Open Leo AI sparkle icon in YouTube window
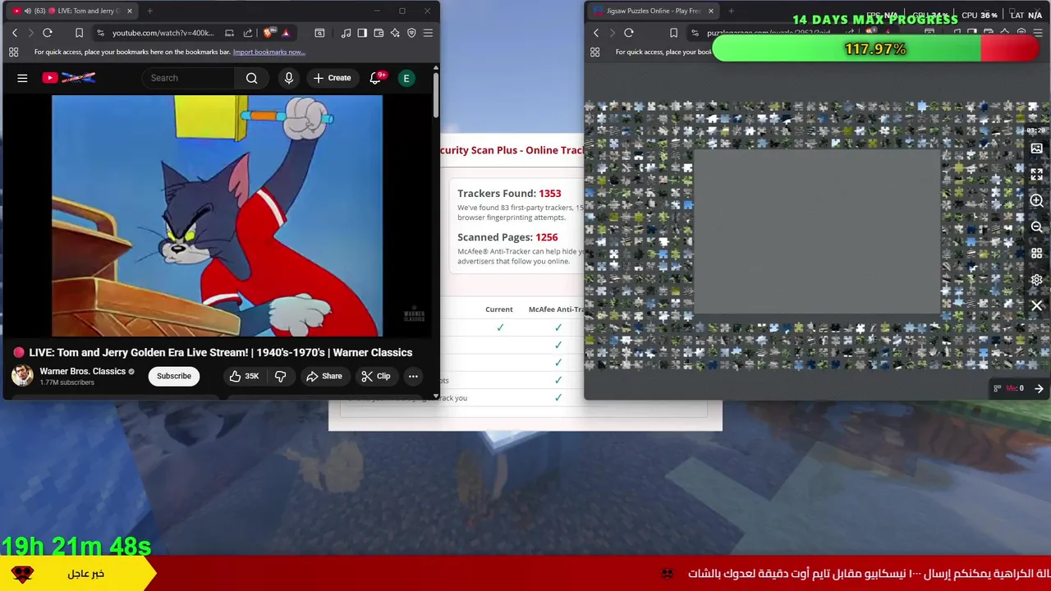The width and height of the screenshot is (1051, 591). (395, 33)
